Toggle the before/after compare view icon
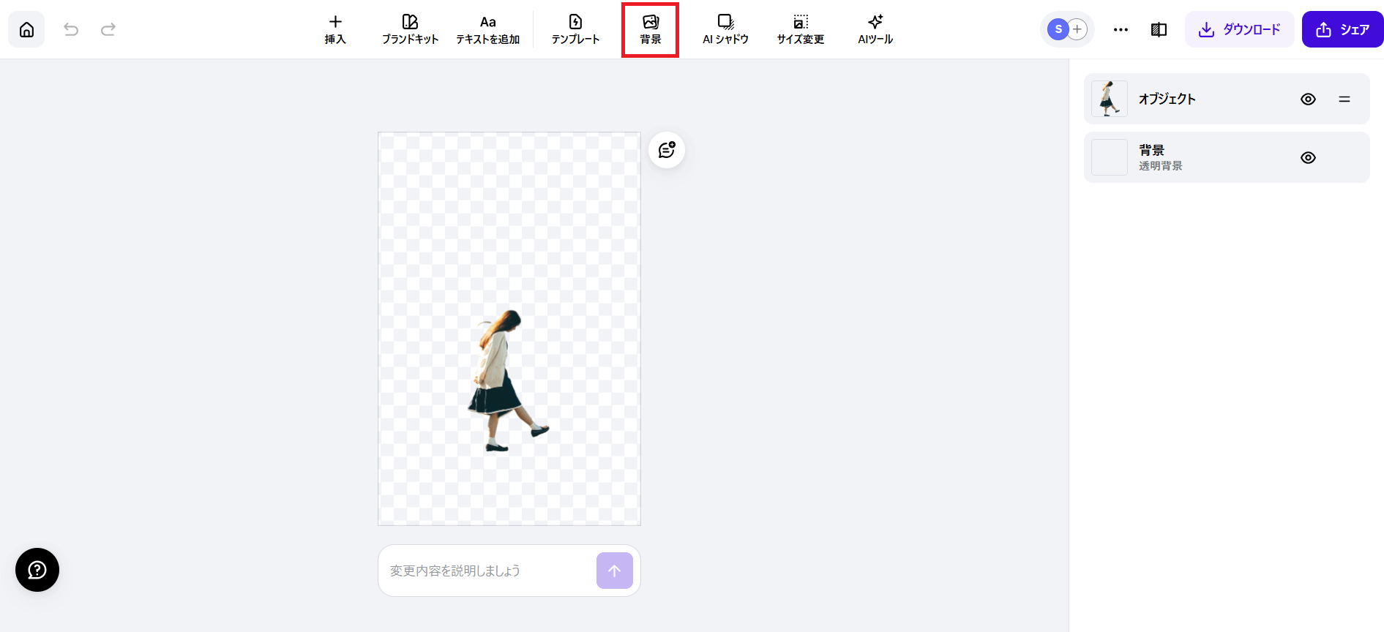The image size is (1384, 632). [x=1159, y=29]
